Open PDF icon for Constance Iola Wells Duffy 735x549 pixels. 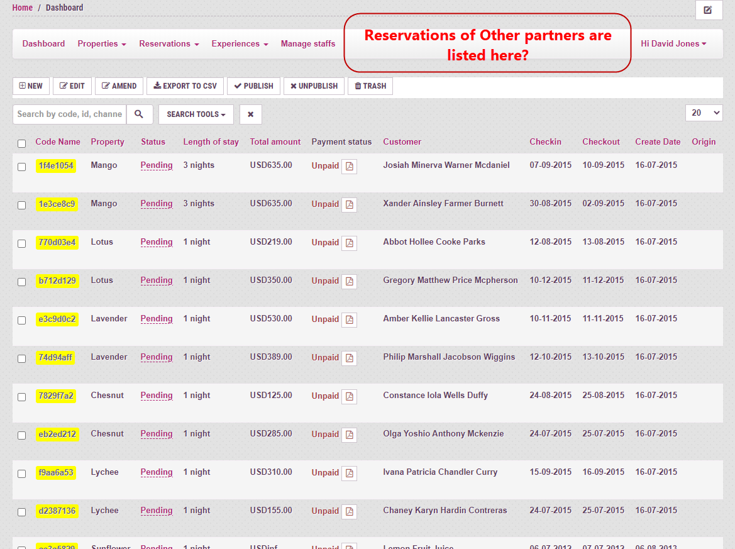click(349, 397)
